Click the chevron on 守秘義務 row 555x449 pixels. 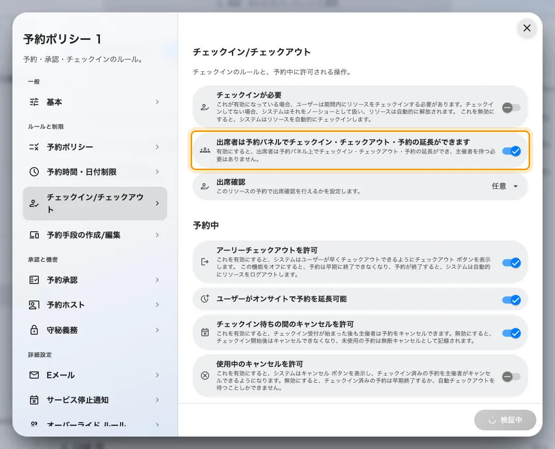157,330
